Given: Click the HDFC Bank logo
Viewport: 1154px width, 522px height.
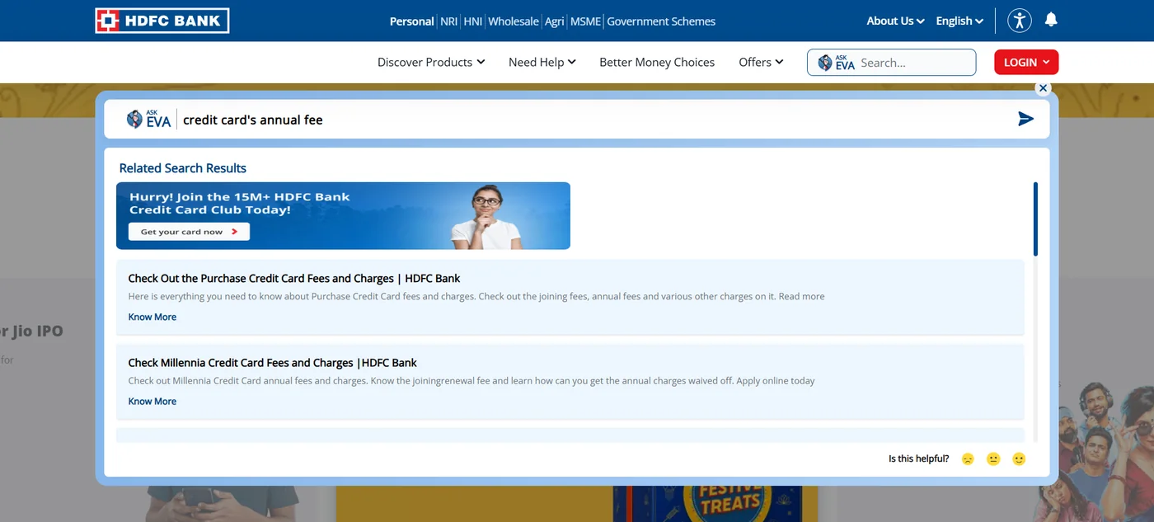Looking at the screenshot, I should (162, 21).
